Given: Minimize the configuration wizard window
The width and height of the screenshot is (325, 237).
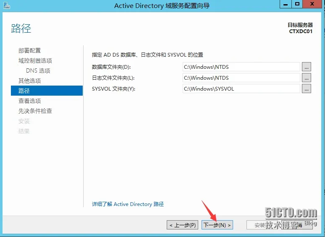Looking at the screenshot, I should [286, 4].
